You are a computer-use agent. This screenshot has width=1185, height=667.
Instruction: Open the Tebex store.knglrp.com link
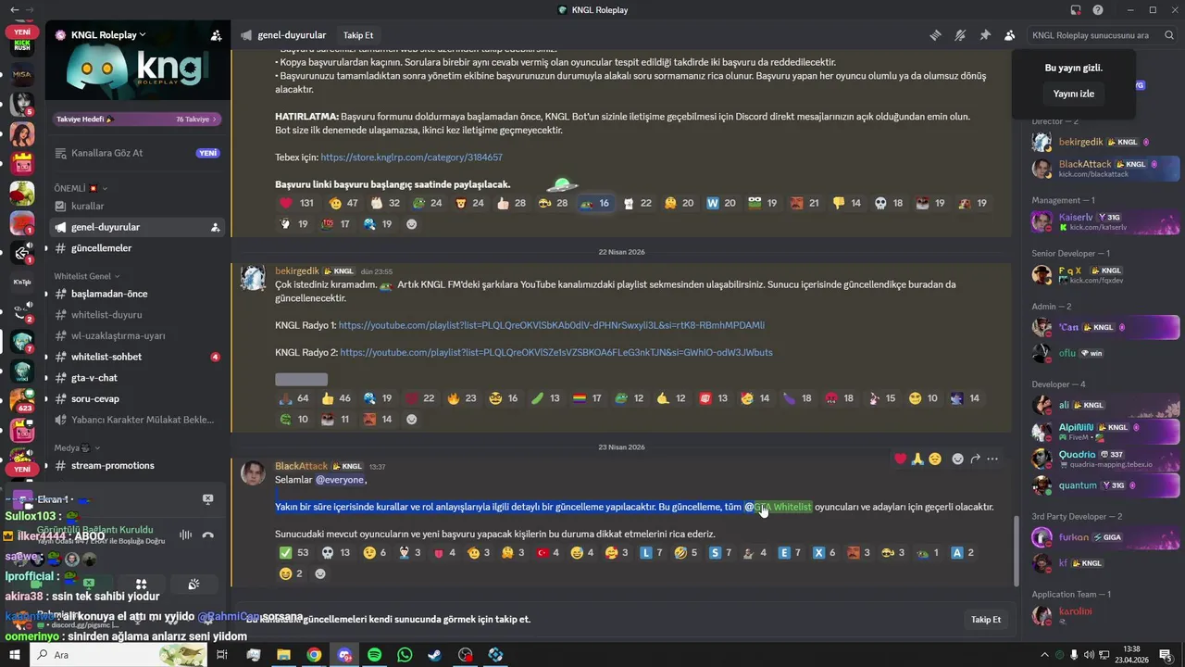(x=411, y=157)
